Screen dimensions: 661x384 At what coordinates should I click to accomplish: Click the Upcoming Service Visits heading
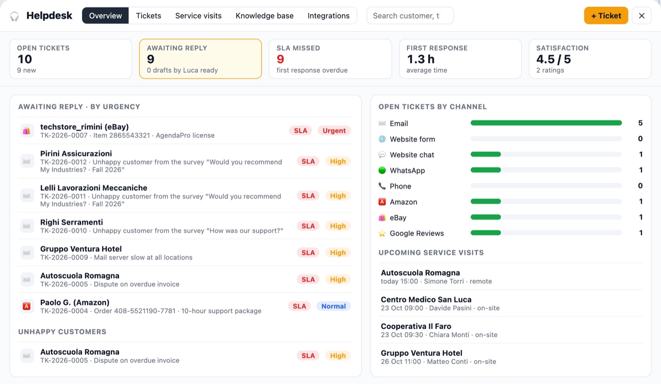[x=431, y=253]
